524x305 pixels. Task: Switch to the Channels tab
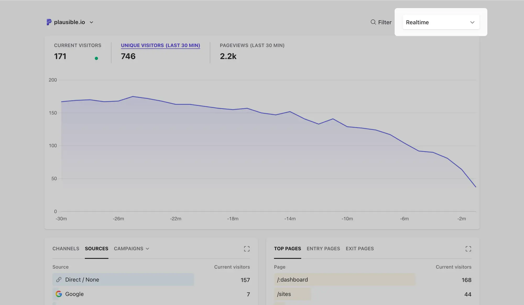[x=66, y=249]
